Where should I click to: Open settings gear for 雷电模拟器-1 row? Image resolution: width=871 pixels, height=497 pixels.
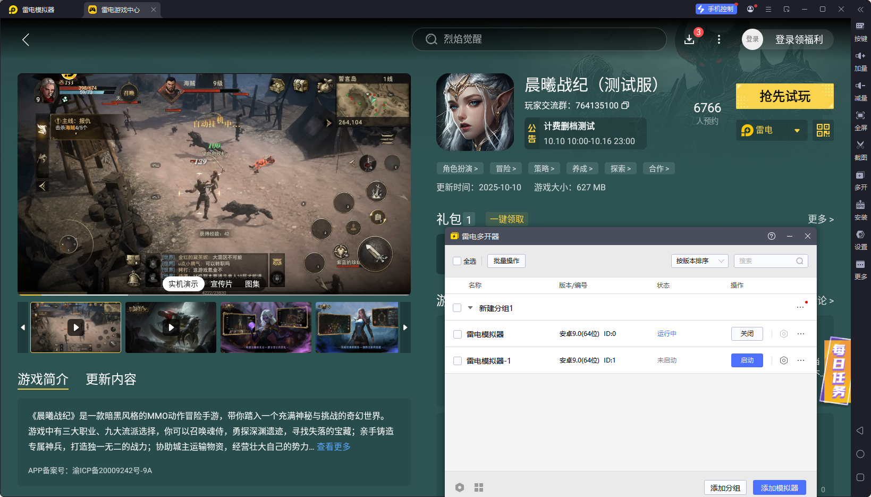(783, 360)
